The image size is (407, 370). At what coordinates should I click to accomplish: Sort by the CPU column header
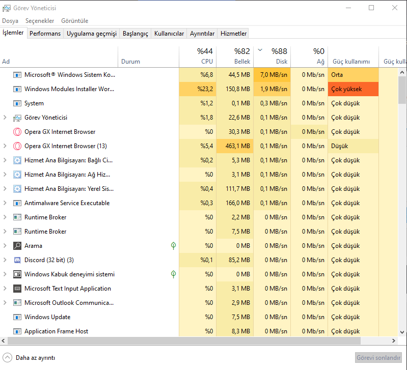click(197, 56)
